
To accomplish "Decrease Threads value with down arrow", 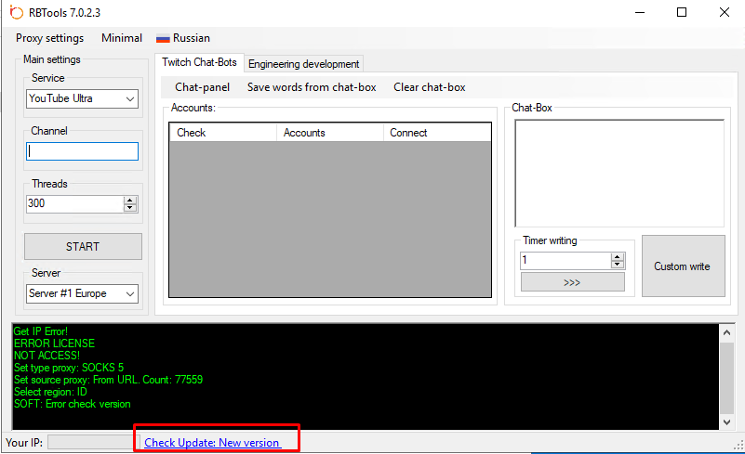I will [x=130, y=208].
